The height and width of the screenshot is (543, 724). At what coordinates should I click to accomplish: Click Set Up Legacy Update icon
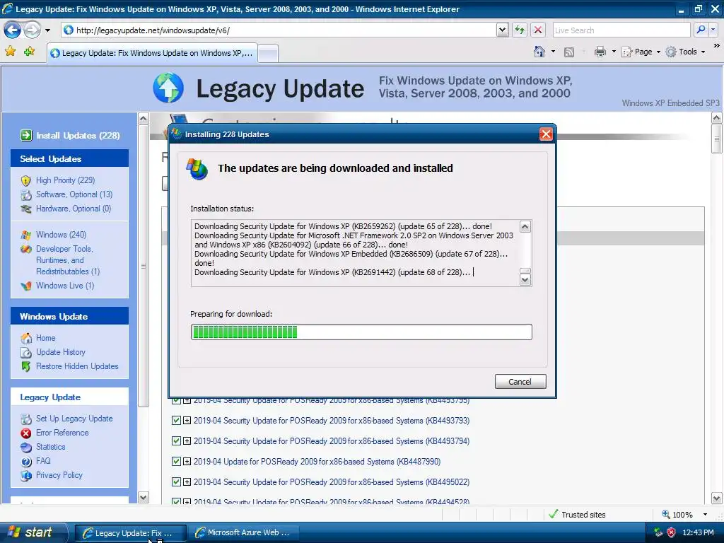coord(26,419)
